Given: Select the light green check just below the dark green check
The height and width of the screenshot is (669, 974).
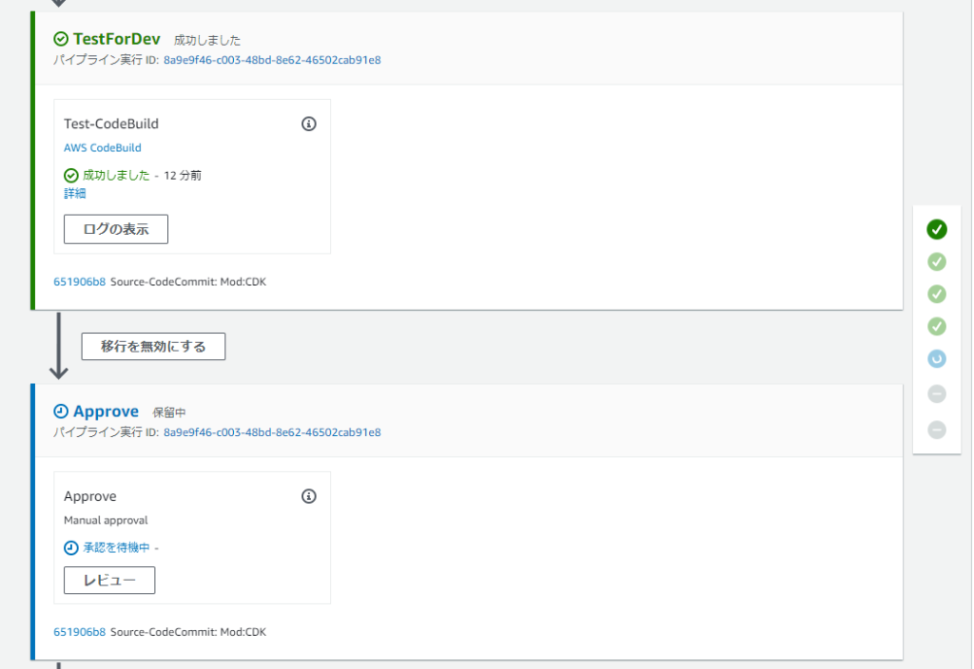Looking at the screenshot, I should pyautogui.click(x=937, y=262).
